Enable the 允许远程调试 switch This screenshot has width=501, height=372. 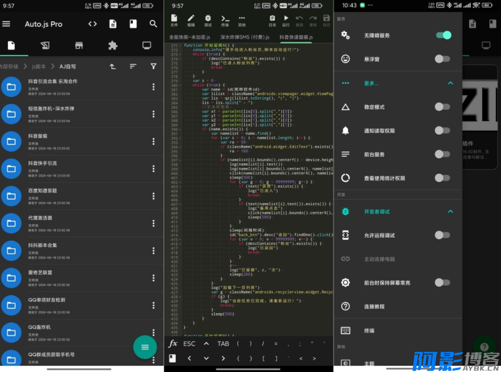[x=443, y=235]
